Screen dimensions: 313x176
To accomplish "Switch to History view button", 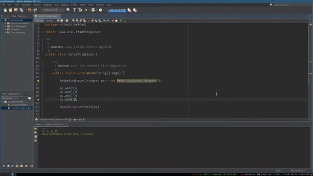I will 49,21.
